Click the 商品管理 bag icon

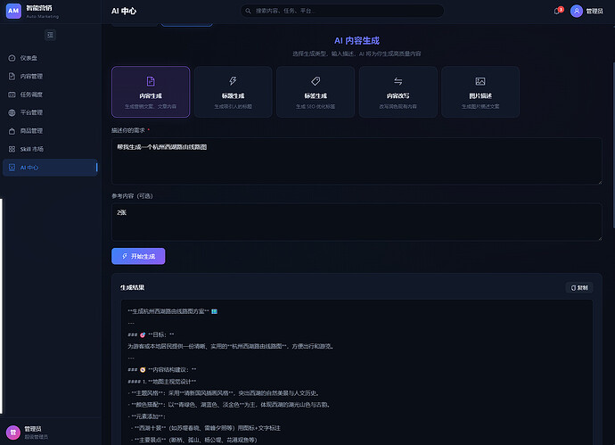pos(12,131)
